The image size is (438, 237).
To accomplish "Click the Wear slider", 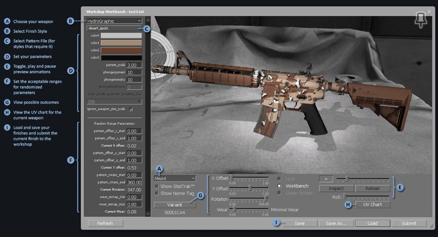I will (249, 209).
